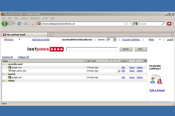The width and height of the screenshot is (175, 116).
Task: Sort by the Last Touch column header
Action: coord(97,61)
